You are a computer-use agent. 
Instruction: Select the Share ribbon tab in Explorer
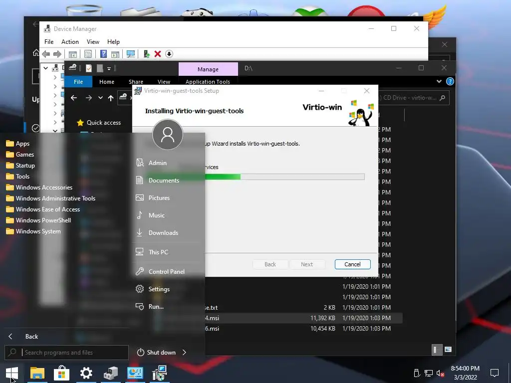[x=136, y=82]
